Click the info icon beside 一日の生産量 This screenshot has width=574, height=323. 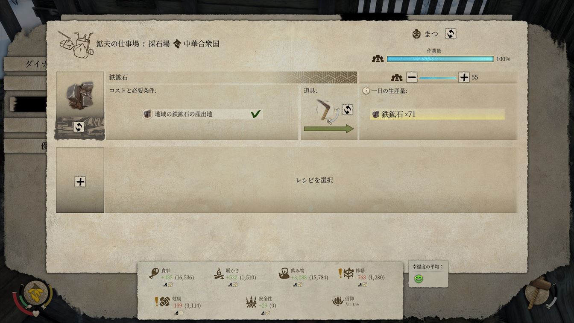click(366, 91)
